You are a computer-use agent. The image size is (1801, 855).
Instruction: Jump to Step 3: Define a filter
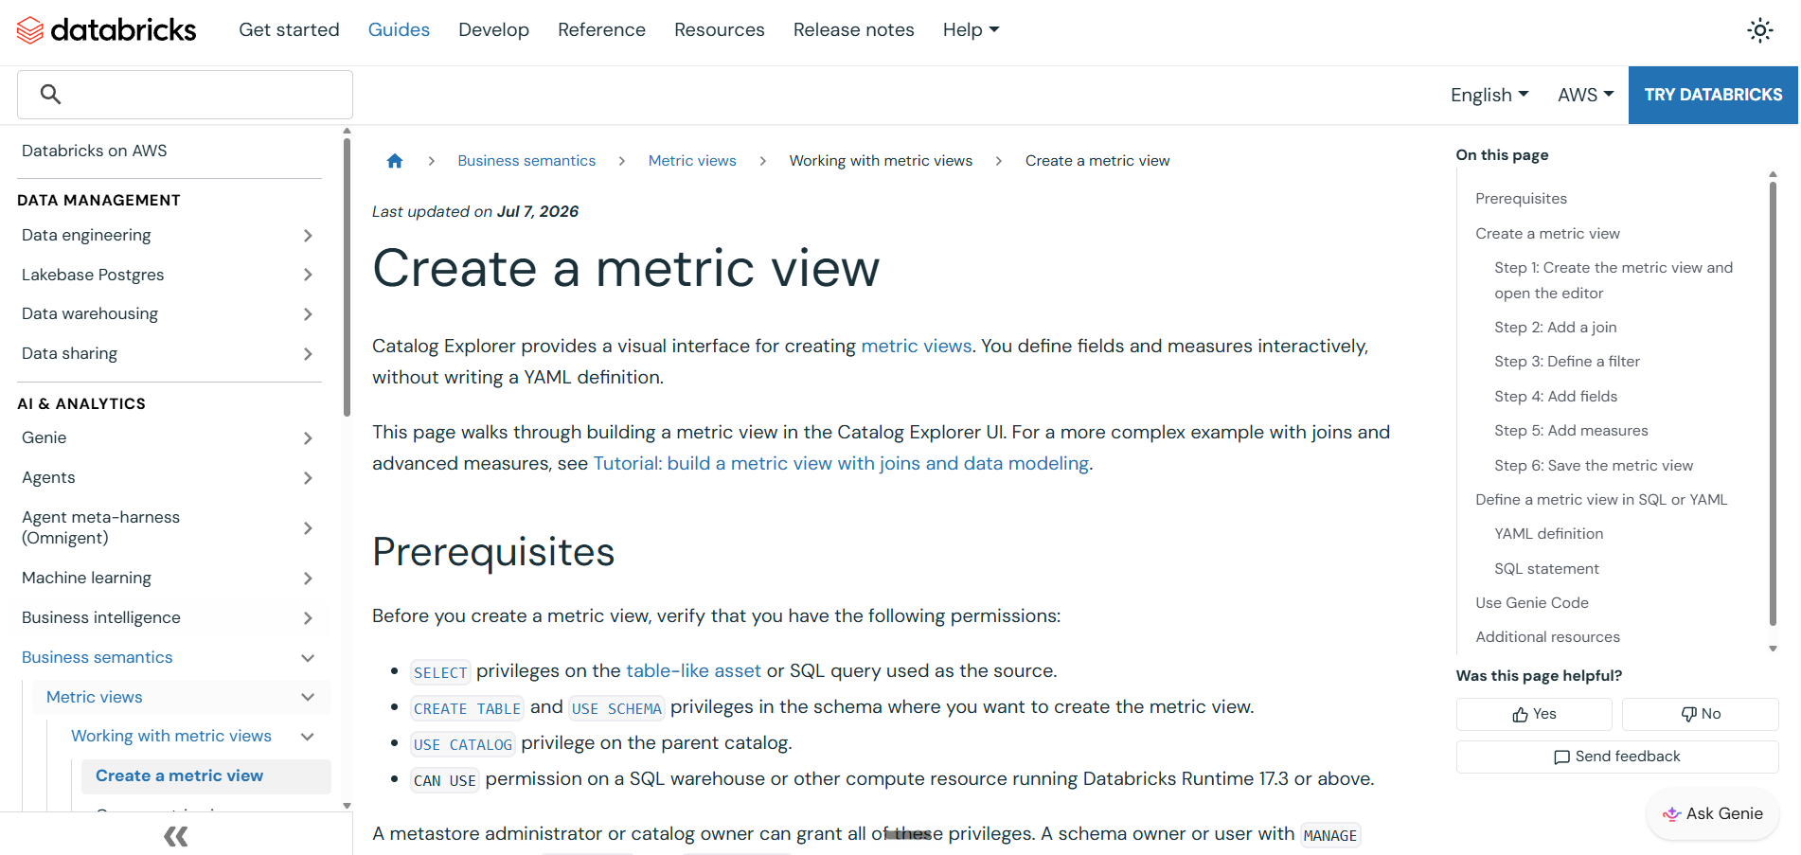[1566, 362]
